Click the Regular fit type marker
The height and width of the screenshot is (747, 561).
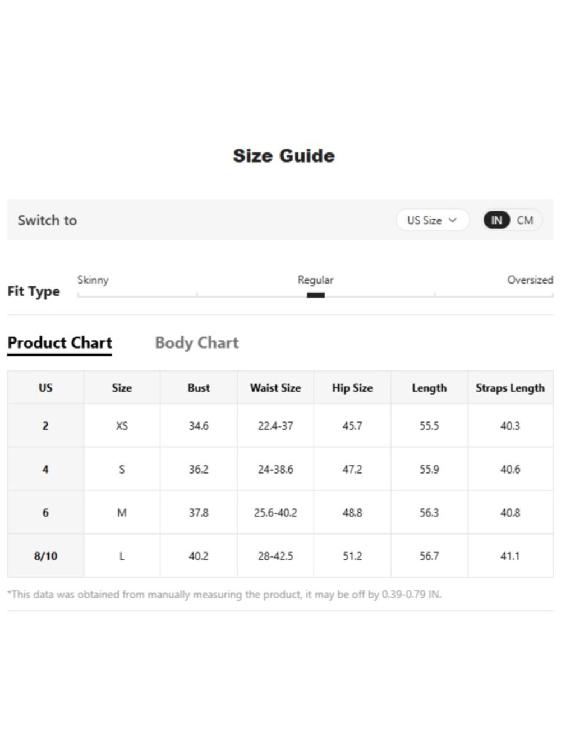click(x=316, y=295)
